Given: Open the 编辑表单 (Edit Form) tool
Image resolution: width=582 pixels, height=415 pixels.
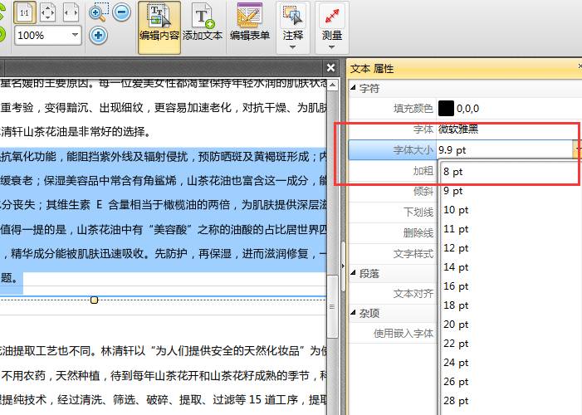Looking at the screenshot, I should click(249, 22).
